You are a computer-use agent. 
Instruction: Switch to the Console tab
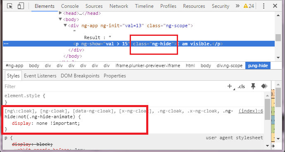[70, 6]
